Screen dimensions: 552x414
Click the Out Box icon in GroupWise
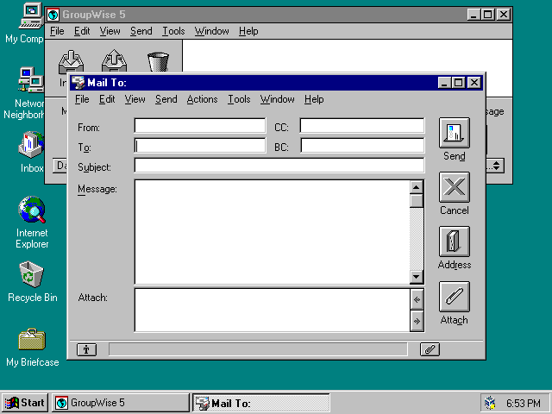point(114,61)
